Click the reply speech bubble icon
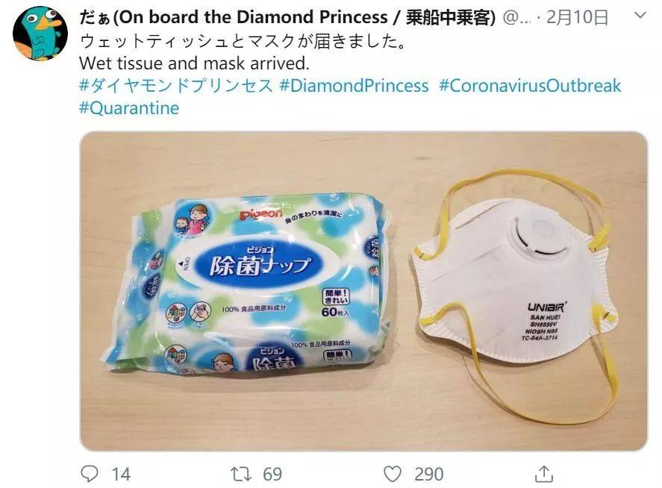The image size is (662, 488). click(89, 474)
